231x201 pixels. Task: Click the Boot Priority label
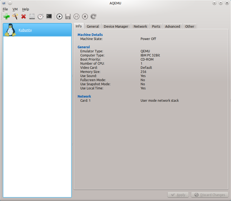point(90,60)
